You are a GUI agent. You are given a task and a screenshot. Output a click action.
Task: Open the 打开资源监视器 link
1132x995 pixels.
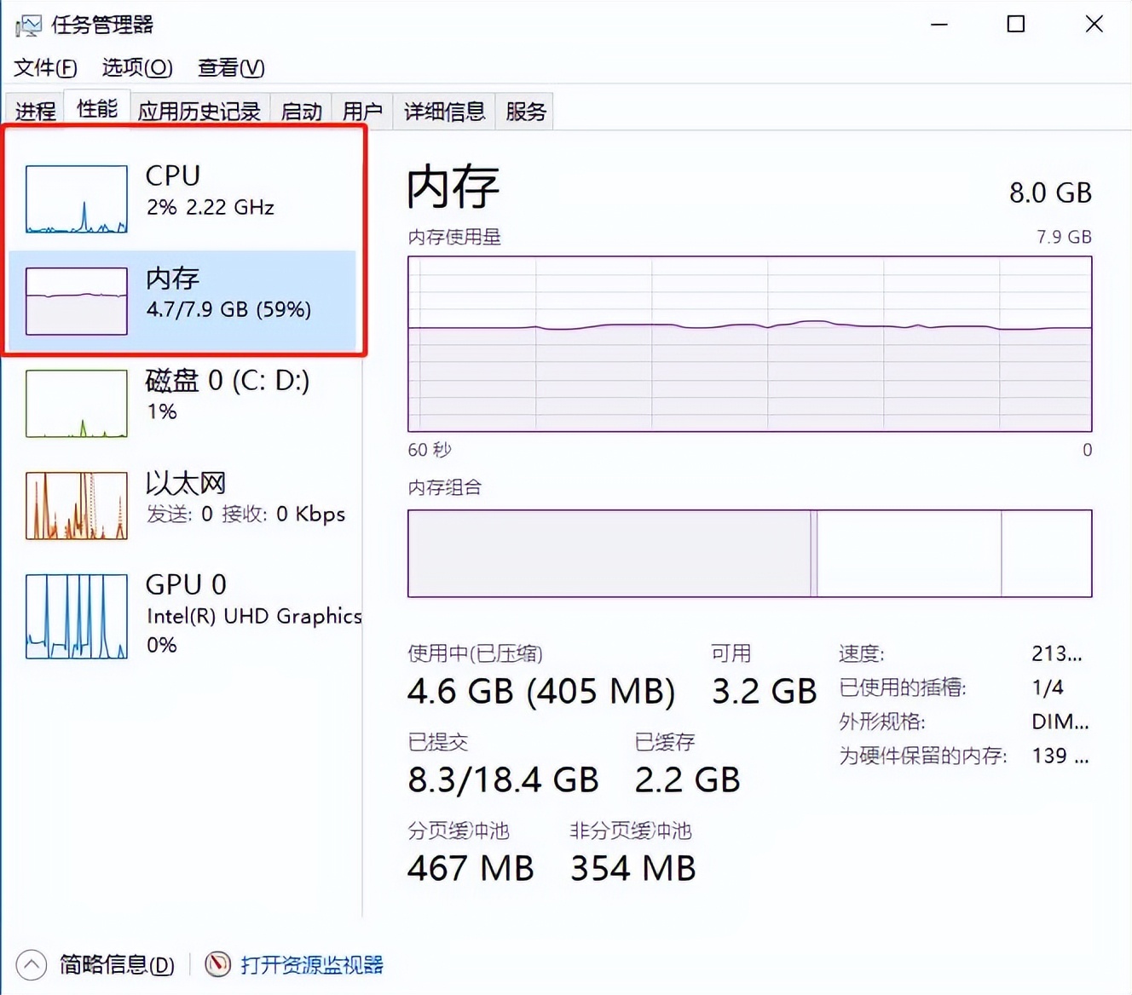[312, 964]
